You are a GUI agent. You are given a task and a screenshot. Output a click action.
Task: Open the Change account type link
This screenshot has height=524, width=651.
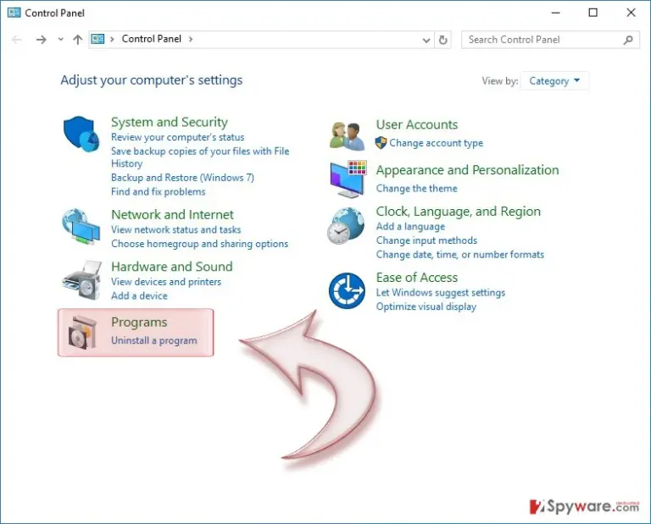point(436,143)
